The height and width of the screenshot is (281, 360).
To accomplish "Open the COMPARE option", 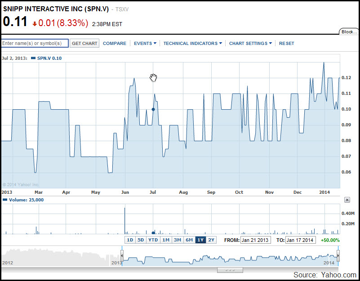I will pyautogui.click(x=115, y=44).
